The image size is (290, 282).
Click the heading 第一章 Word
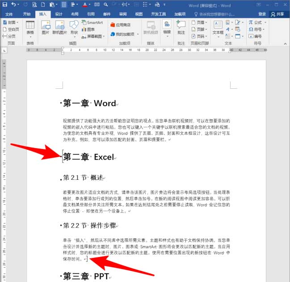(x=89, y=103)
